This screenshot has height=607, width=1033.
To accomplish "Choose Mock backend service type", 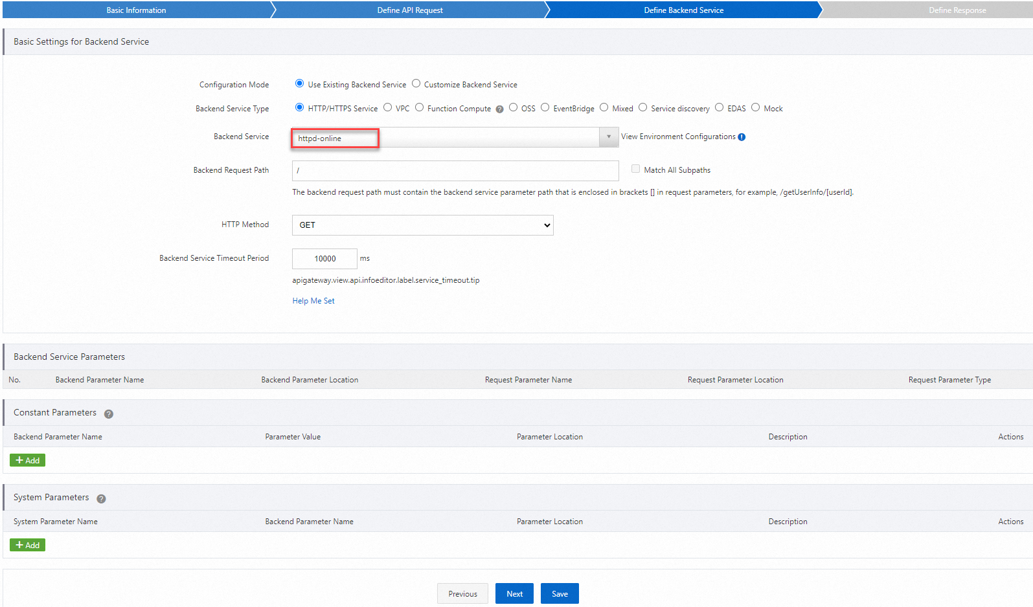I will [755, 107].
